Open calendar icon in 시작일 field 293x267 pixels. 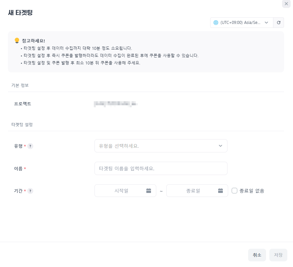[x=149, y=191]
